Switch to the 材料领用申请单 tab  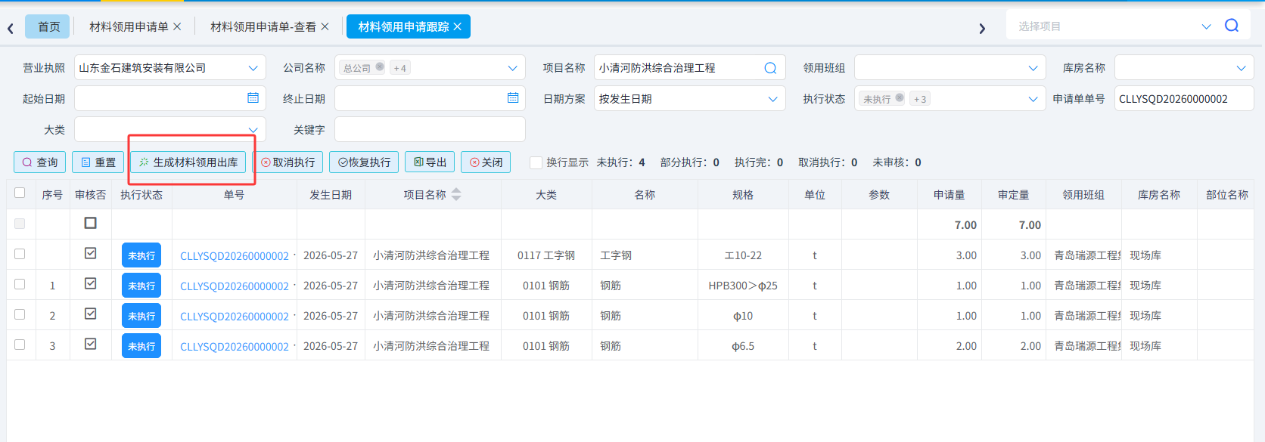click(x=129, y=26)
